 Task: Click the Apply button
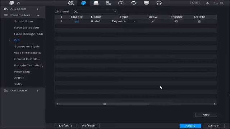tap(190, 126)
